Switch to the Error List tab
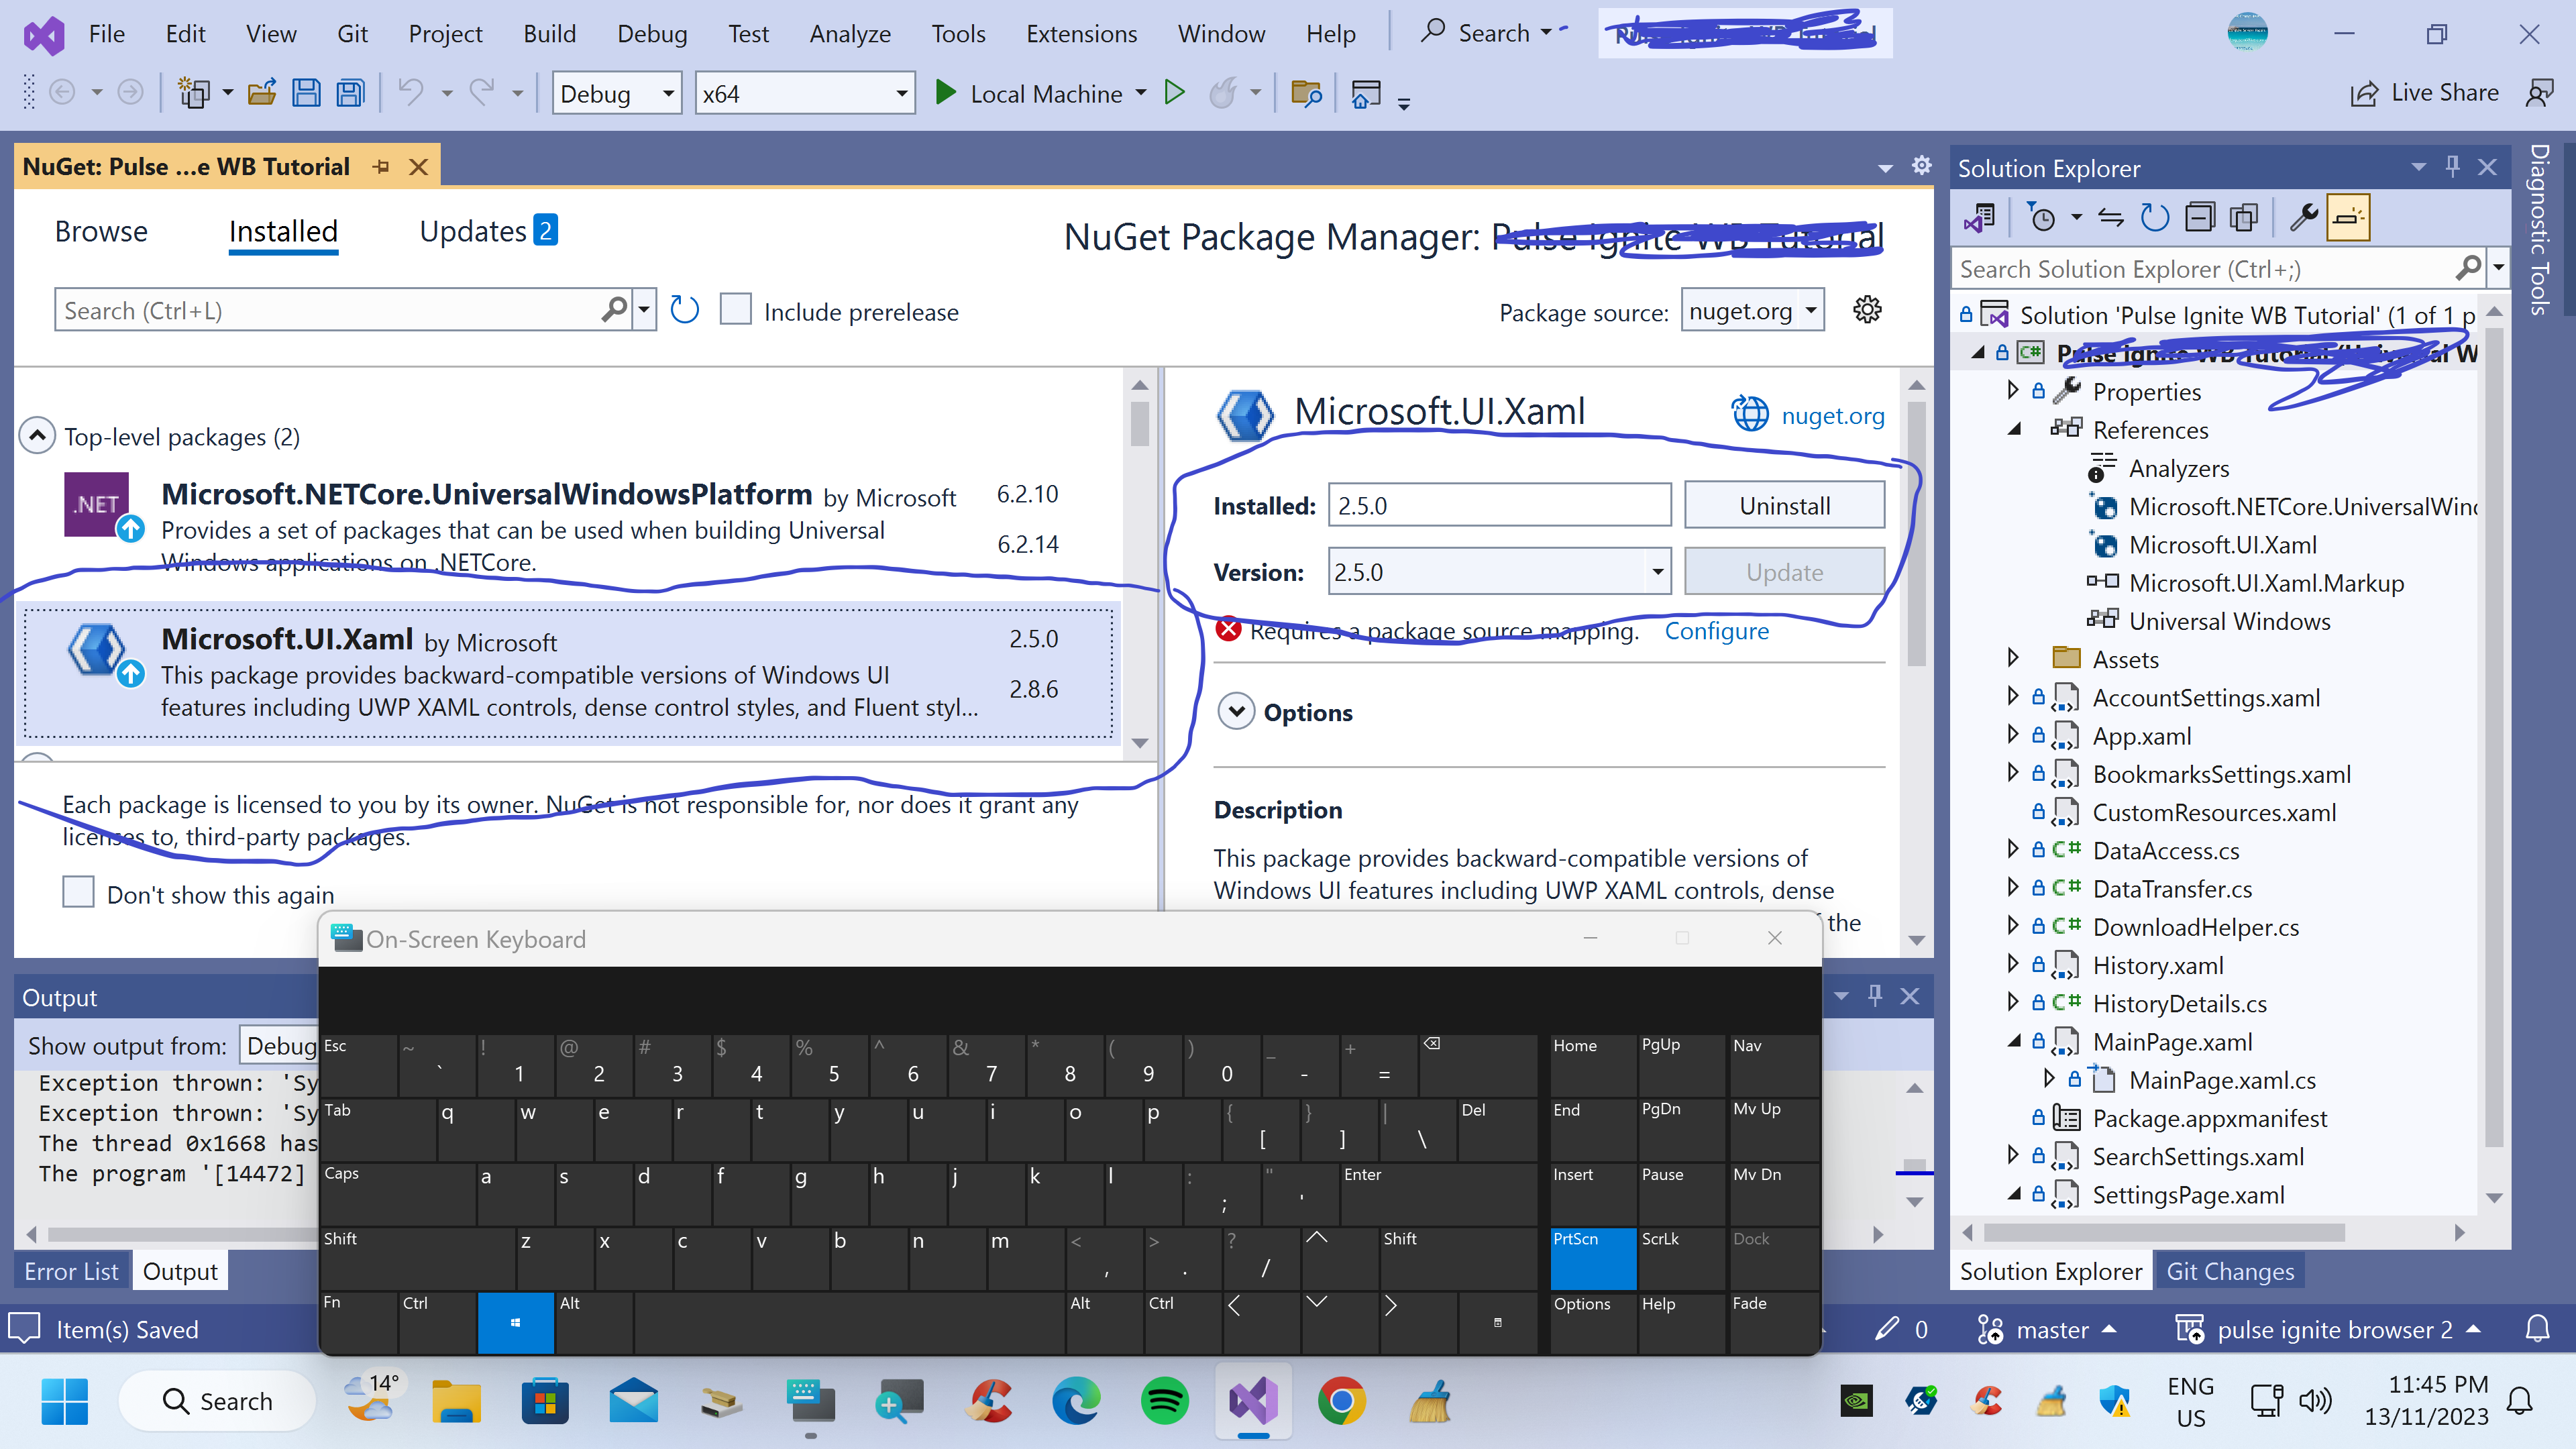This screenshot has height=1449, width=2576. [71, 1271]
